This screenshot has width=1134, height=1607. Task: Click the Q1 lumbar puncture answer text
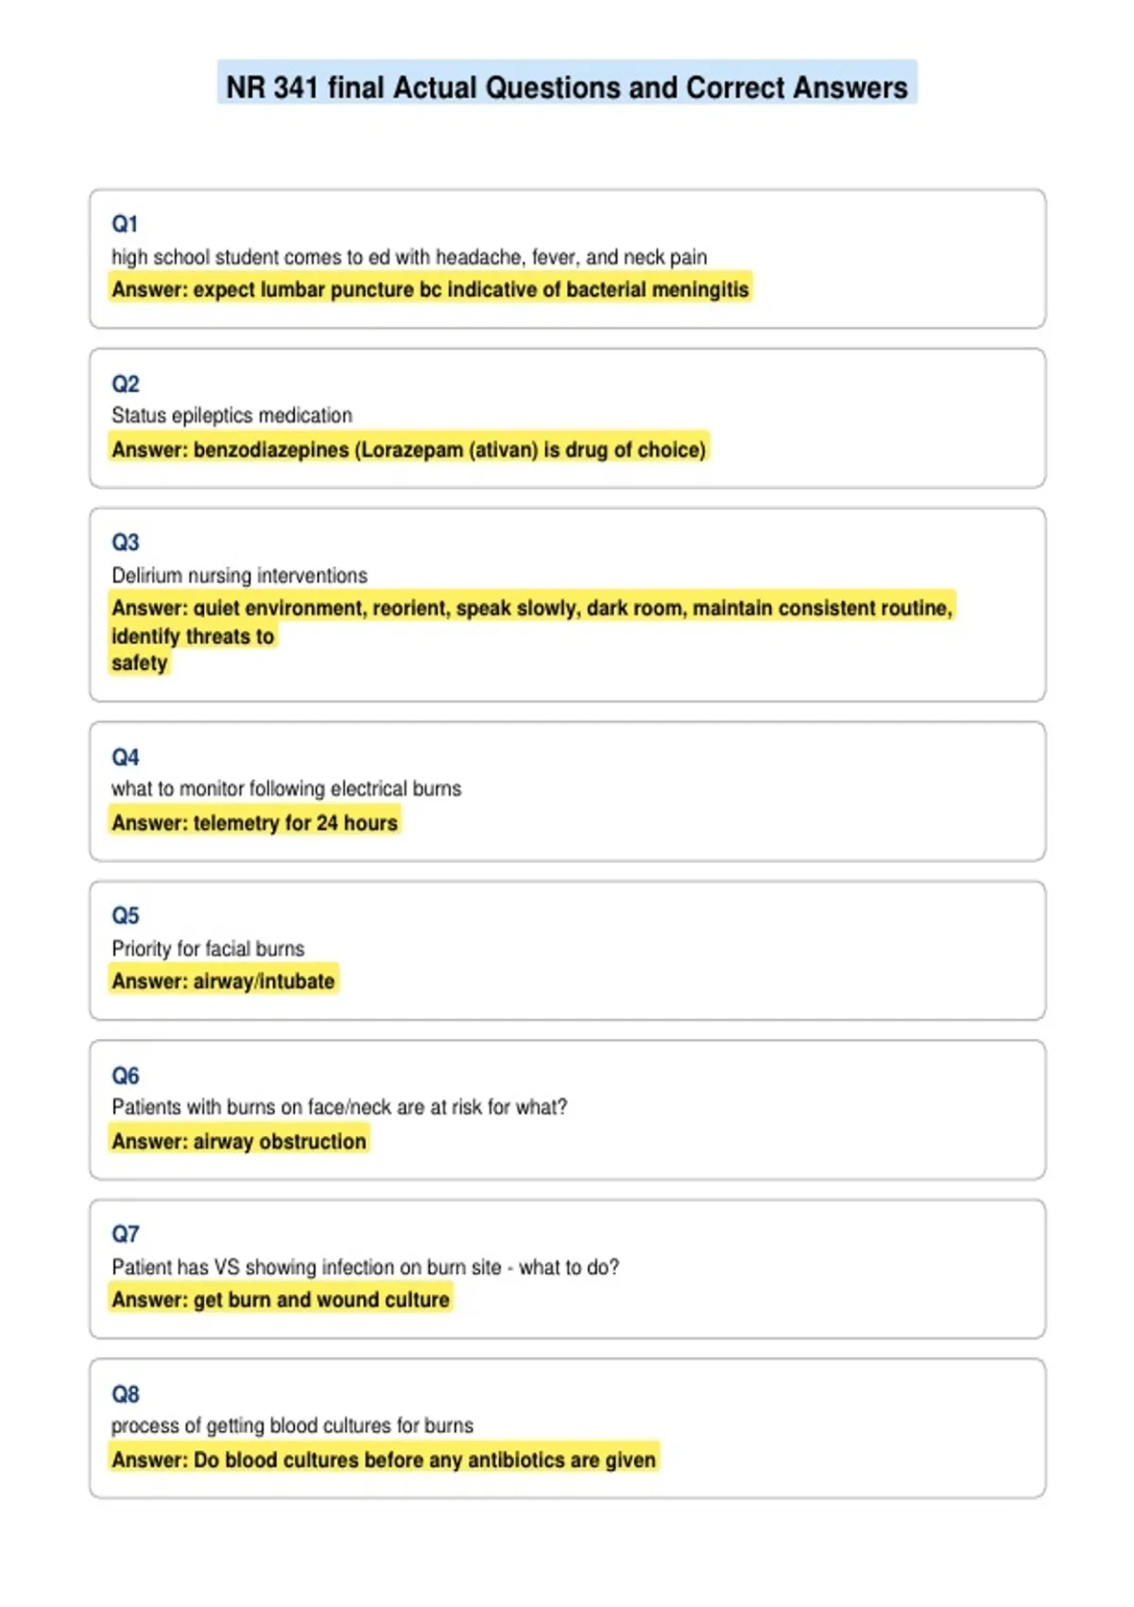(430, 289)
